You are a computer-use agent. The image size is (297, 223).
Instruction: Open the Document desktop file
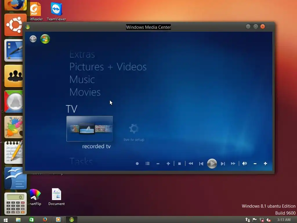pos(57,197)
